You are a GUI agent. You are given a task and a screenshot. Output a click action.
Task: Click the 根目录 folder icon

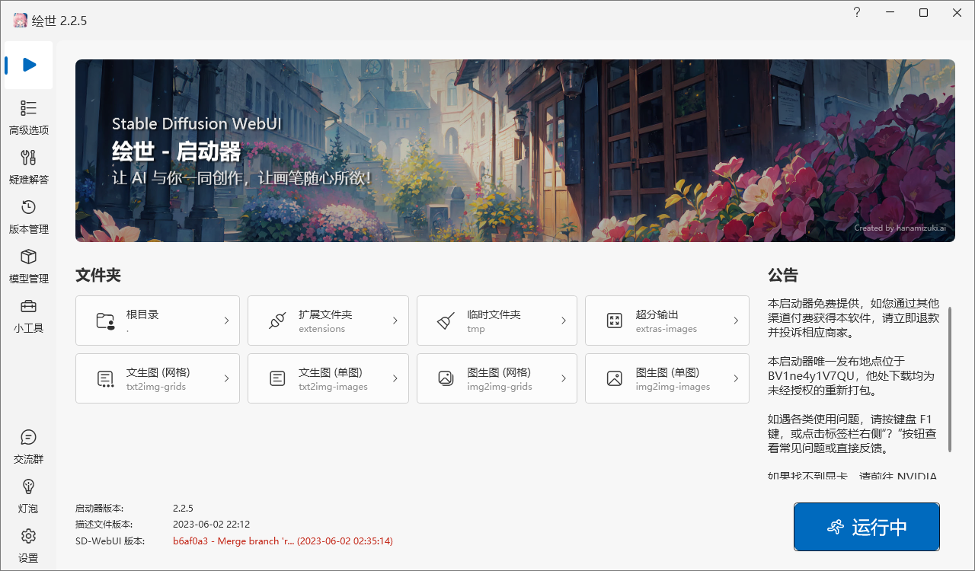[x=105, y=321]
